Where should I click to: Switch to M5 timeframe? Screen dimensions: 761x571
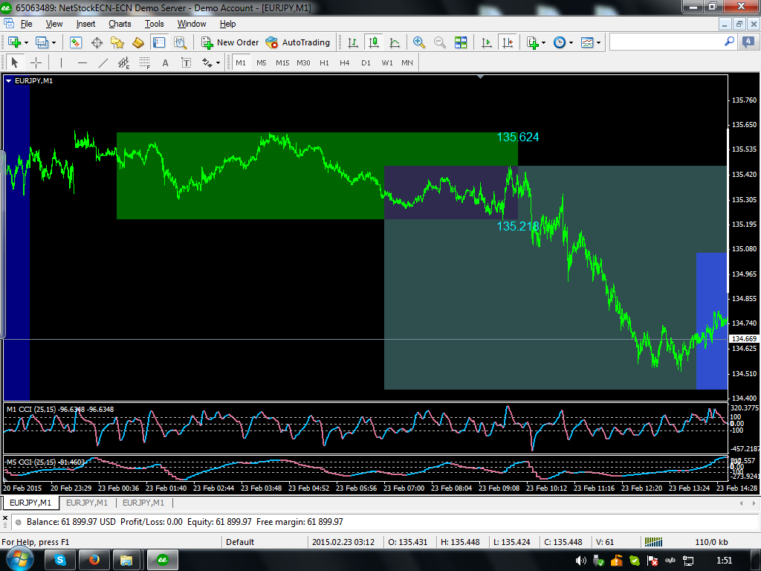coord(262,62)
